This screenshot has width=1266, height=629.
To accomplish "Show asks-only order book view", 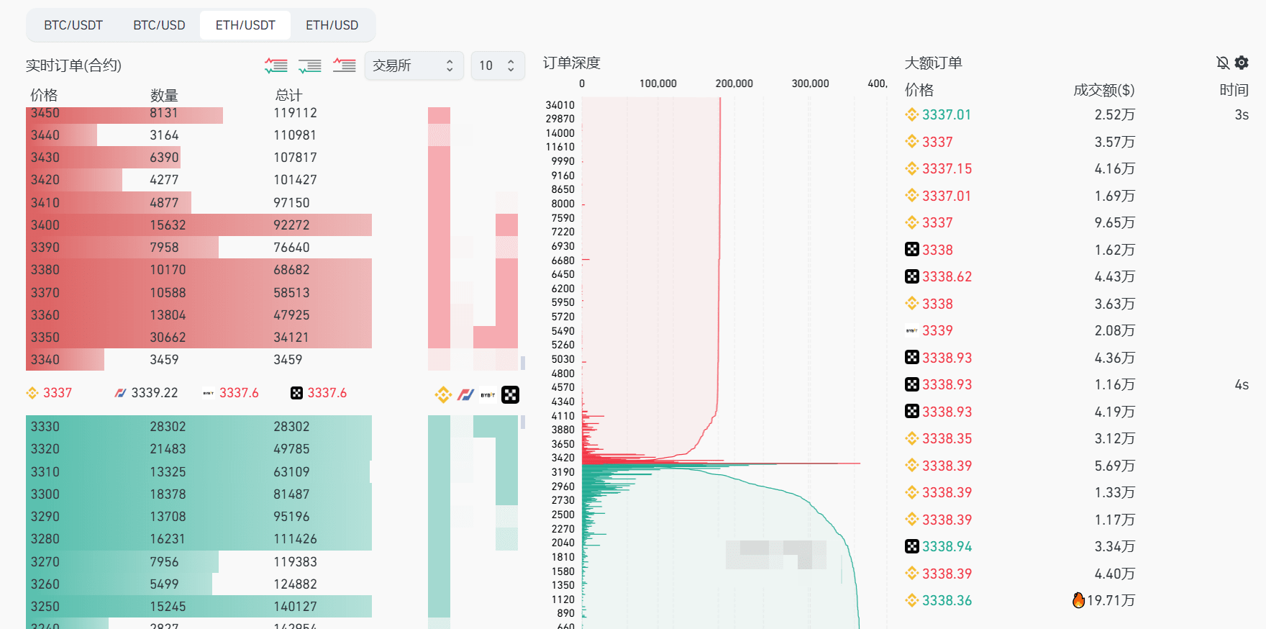I will [x=345, y=65].
